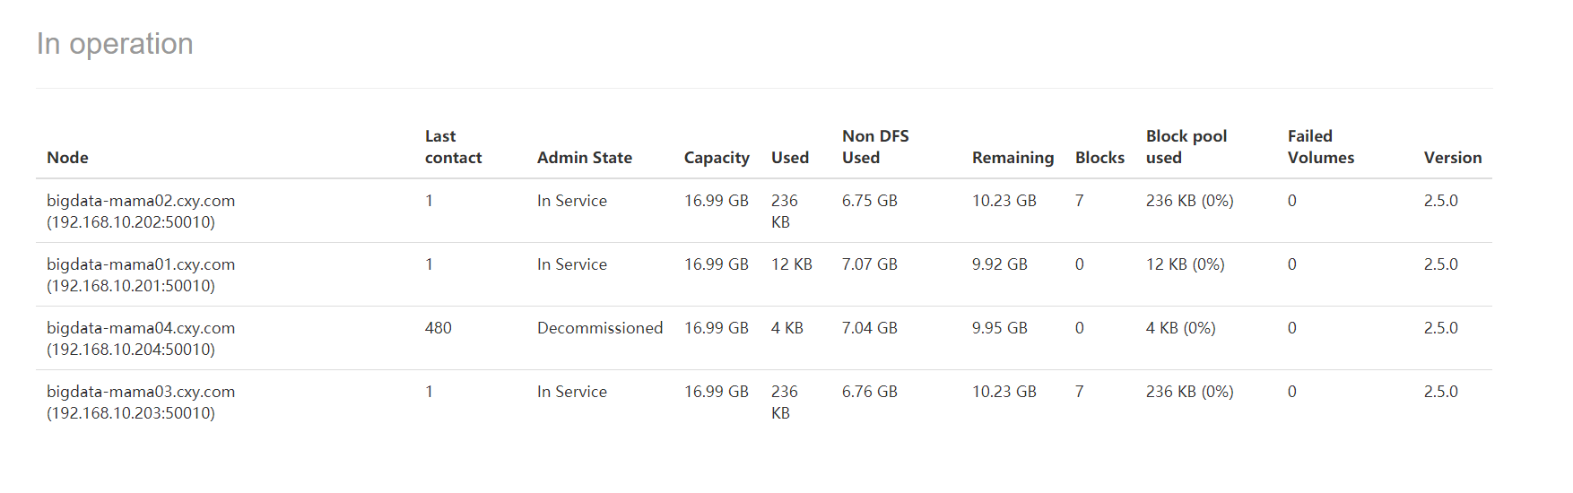1573x493 pixels.
Task: Click the Failed Volumes column header
Action: pos(1320,147)
